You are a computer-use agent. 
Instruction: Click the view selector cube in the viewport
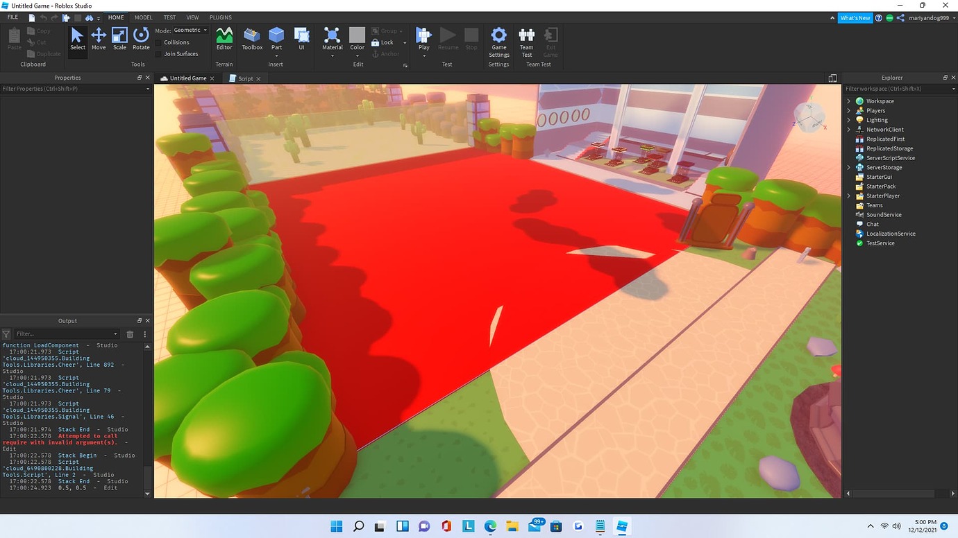(809, 117)
